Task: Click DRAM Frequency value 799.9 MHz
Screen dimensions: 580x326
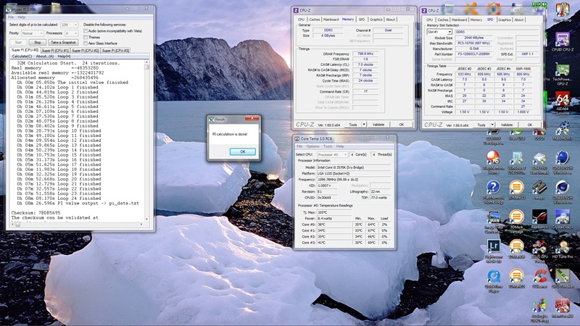Action: point(365,54)
